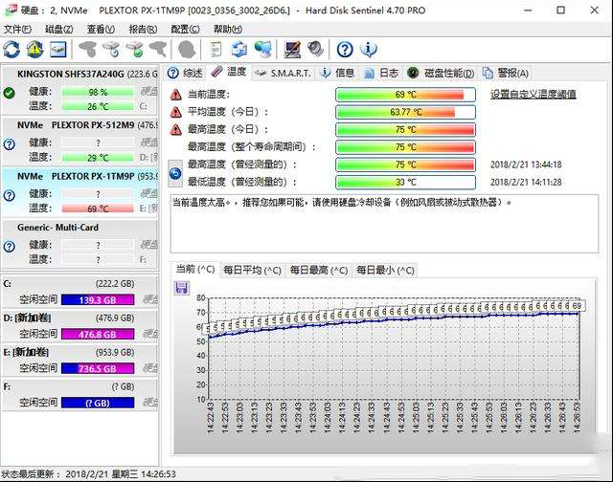The width and height of the screenshot is (613, 482).
Task: Click the overheating recommendation text box
Action: (x=384, y=224)
